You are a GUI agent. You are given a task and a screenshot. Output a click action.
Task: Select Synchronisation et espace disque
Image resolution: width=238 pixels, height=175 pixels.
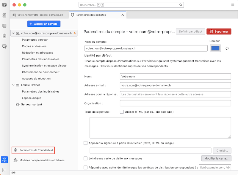coord(44,66)
